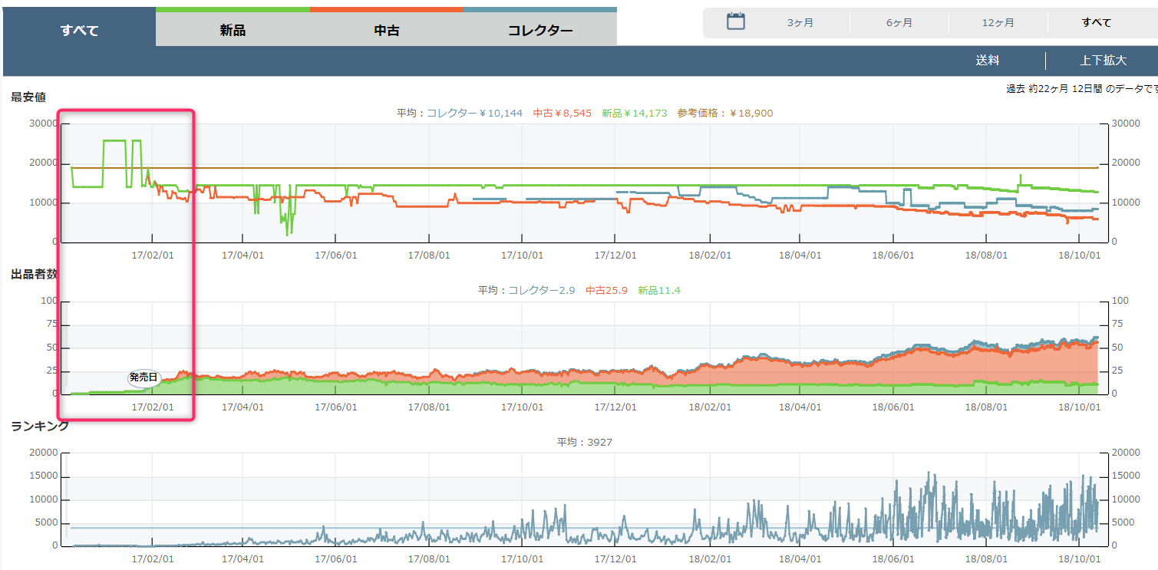
Task: Switch to the 新品 tab
Action: point(233,31)
